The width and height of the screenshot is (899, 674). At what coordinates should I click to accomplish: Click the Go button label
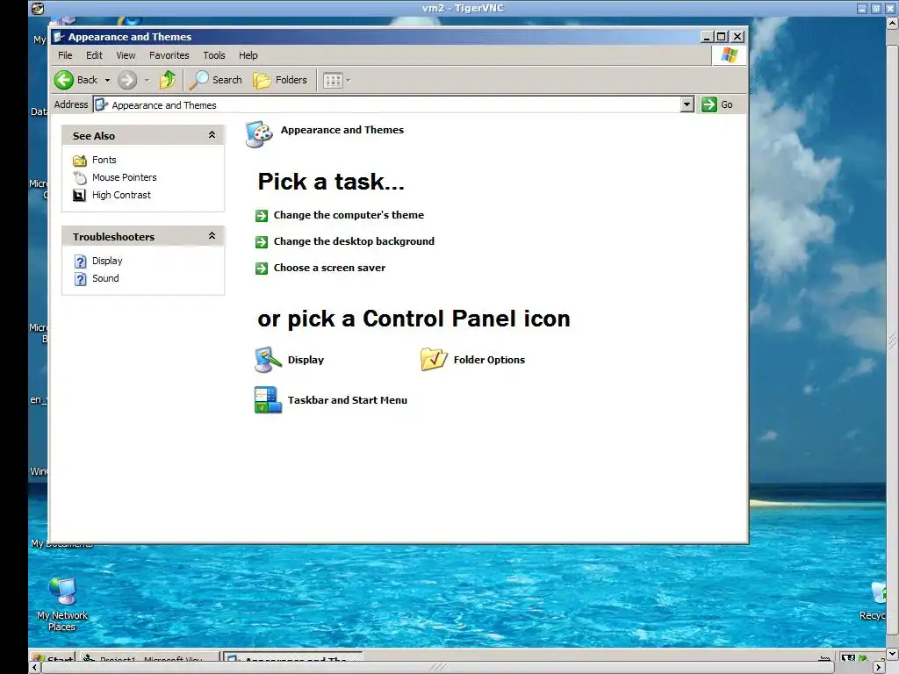726,104
